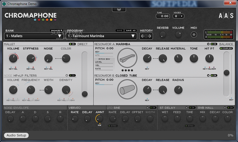Enable the LFO rate Sync option
The width and height of the screenshot is (238, 142).
113,126
